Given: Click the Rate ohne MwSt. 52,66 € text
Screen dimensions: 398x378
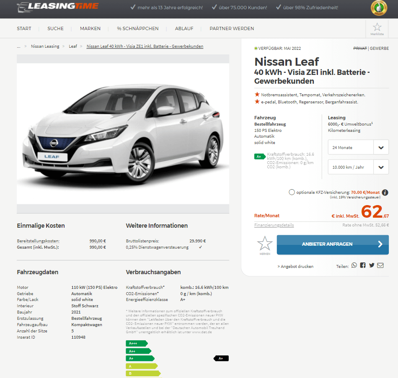Looking at the screenshot, I should [365, 225].
